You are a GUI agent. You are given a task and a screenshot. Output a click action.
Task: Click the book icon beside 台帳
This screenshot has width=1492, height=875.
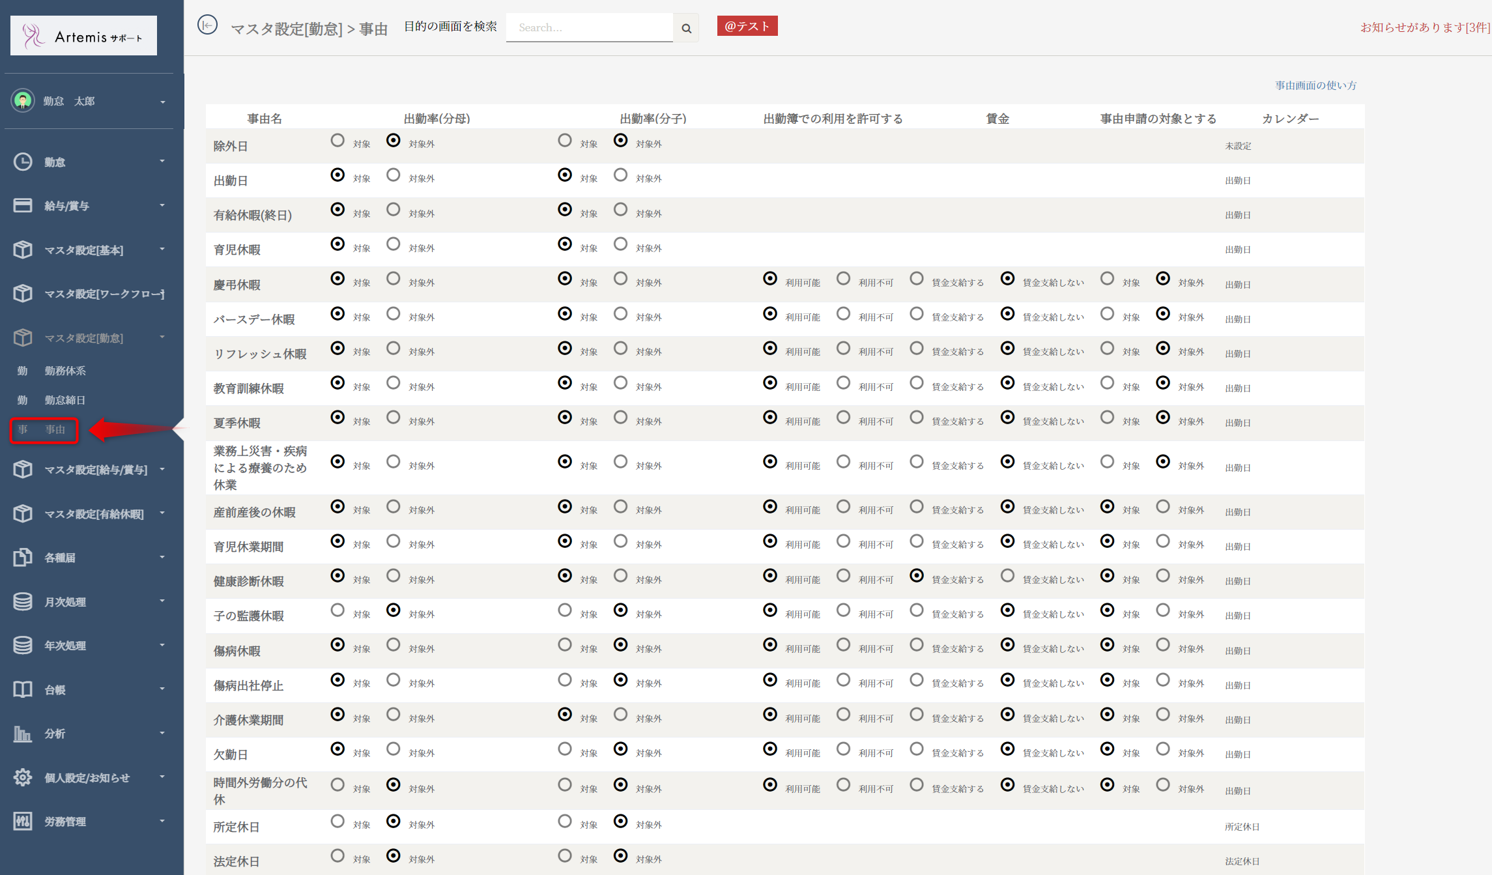pyautogui.click(x=23, y=689)
